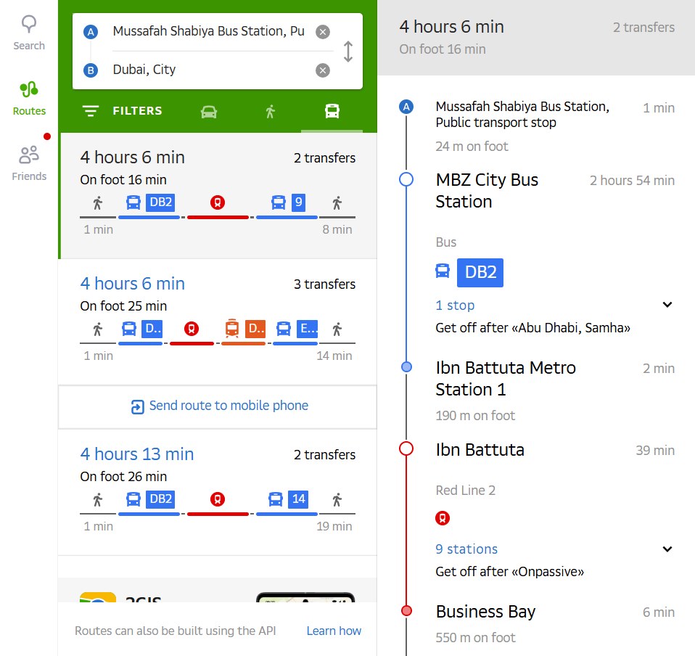
Task: Click the 9 stations link
Action: coord(466,549)
